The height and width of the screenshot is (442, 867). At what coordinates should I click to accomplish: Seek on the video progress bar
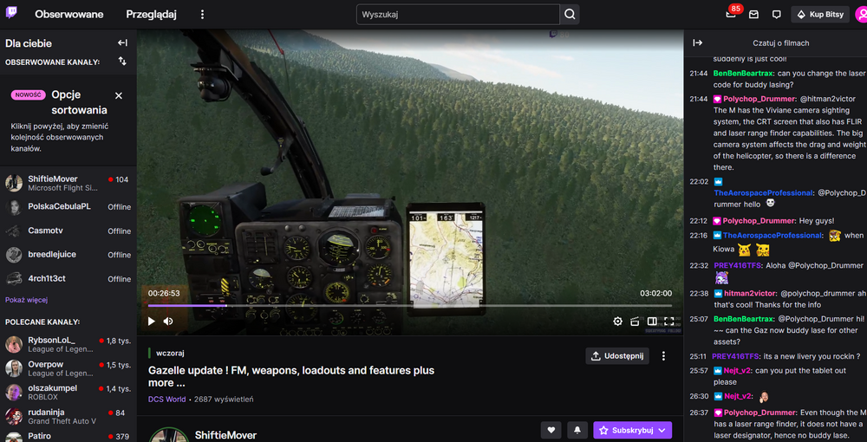pos(410,306)
